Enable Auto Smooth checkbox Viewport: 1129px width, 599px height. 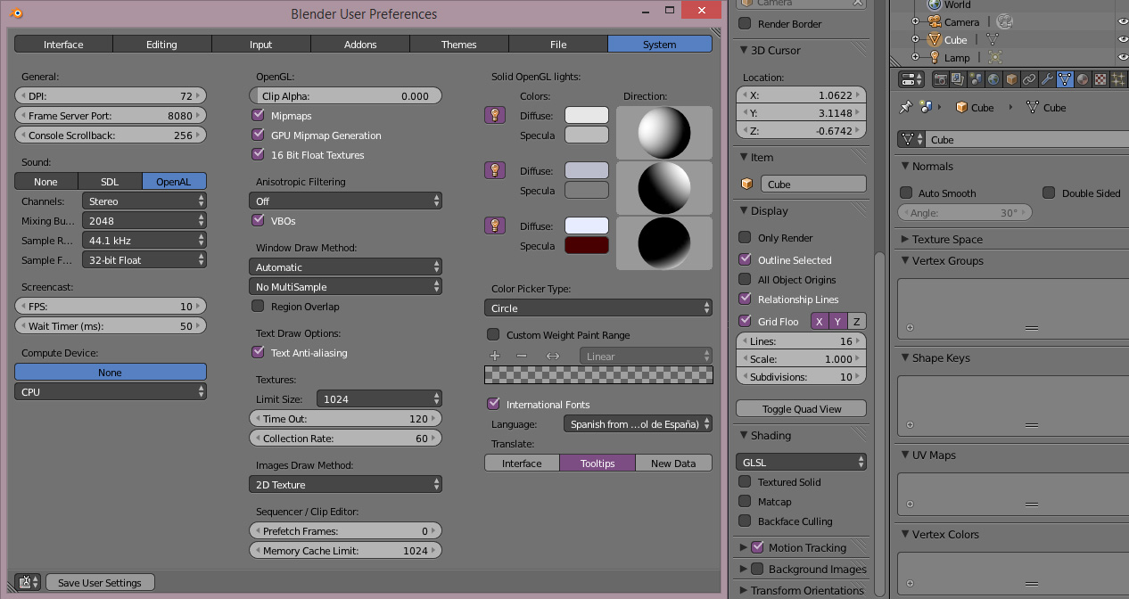point(906,193)
